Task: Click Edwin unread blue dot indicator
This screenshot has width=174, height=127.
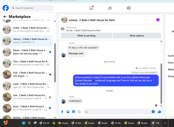Action: tap(50, 52)
